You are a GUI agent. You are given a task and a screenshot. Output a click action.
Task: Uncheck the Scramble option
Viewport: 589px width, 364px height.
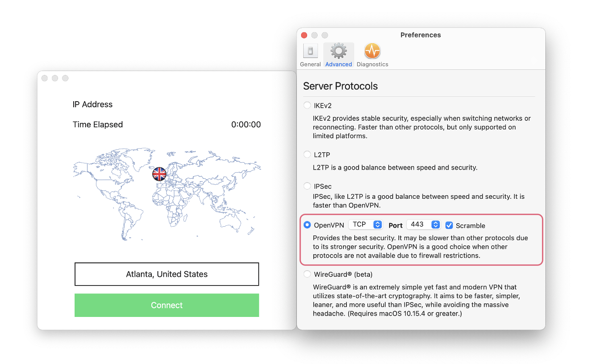[x=449, y=225]
